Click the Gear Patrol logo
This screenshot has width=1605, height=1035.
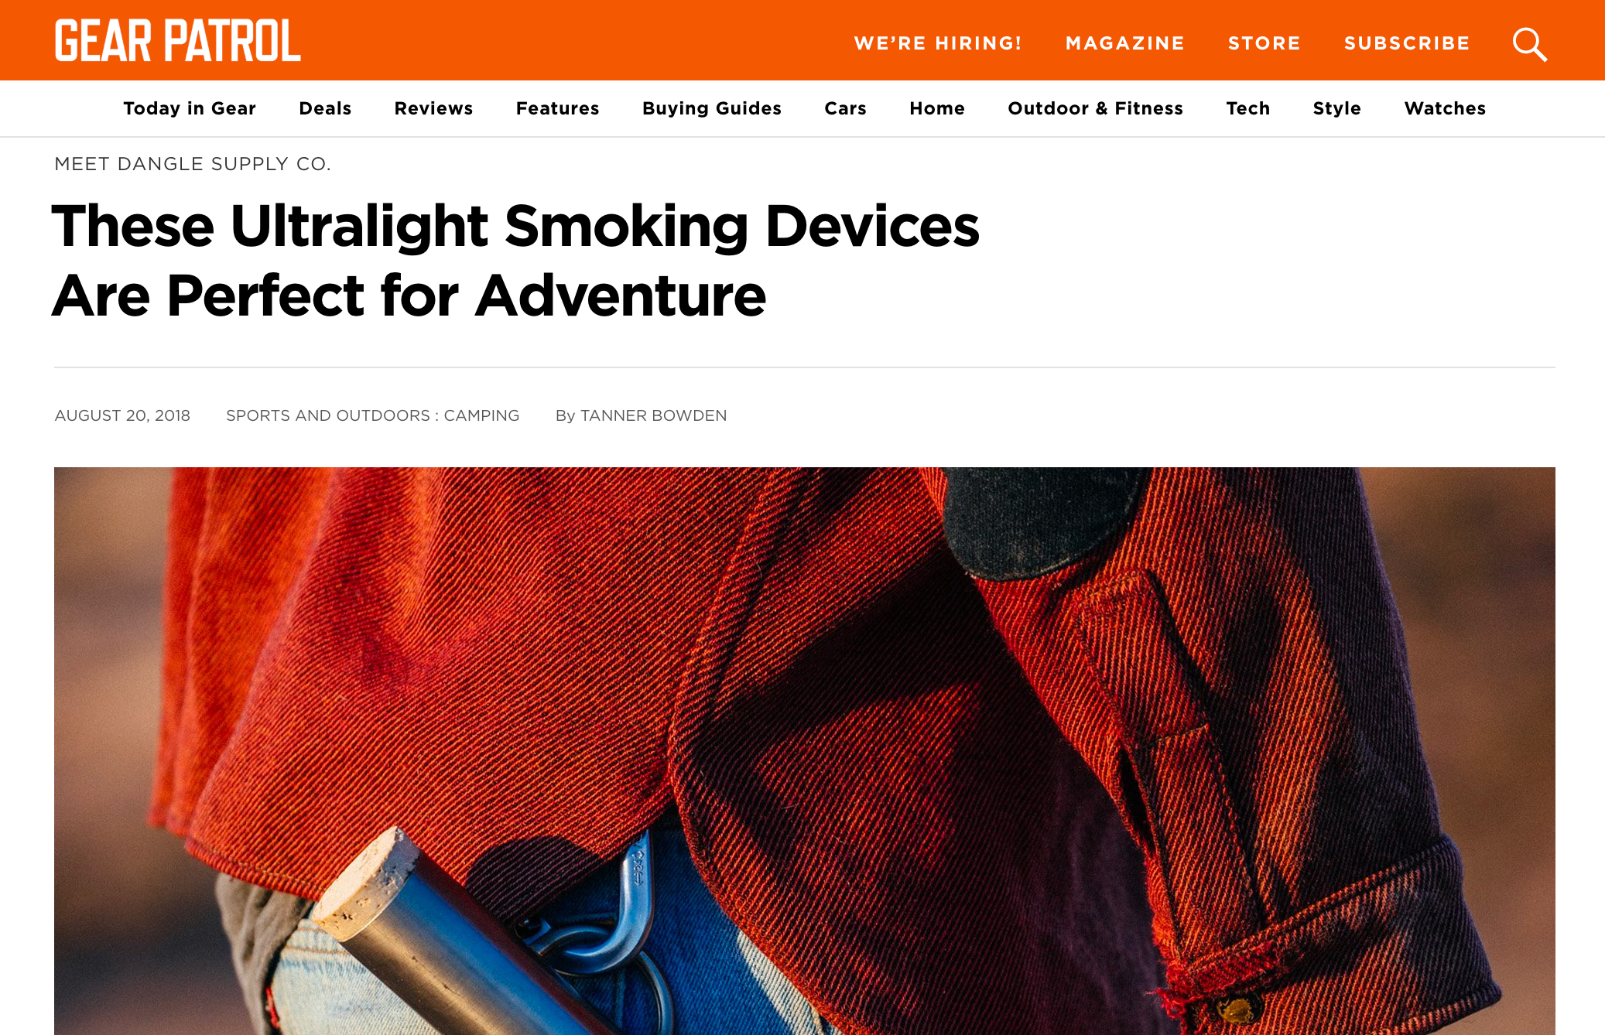pos(178,41)
